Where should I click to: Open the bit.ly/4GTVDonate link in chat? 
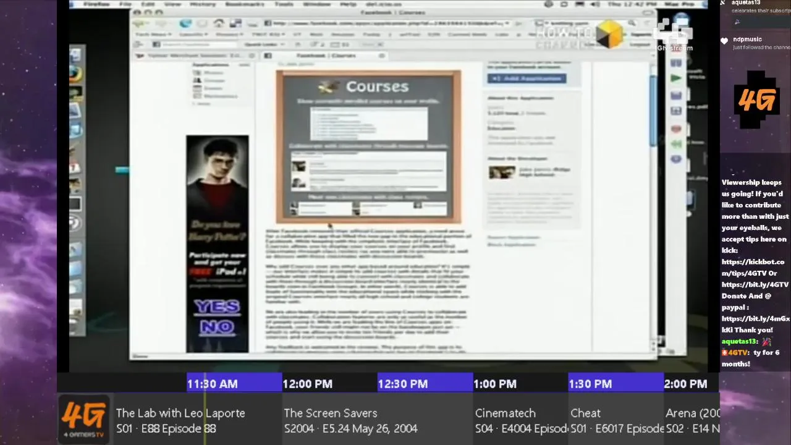pos(756,290)
